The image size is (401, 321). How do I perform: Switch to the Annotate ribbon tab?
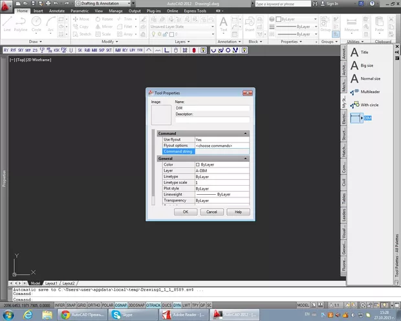point(57,11)
